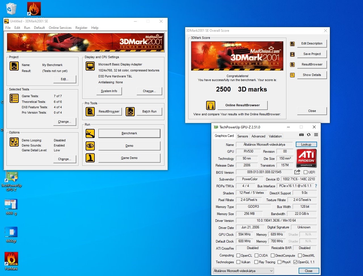Screen dimensions: 363x276
Task: Click the Lookup button in GPU-Z
Action: pyautogui.click(x=306, y=145)
